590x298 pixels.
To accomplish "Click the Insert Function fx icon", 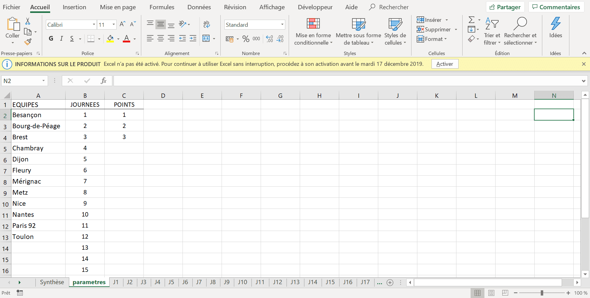I will click(x=103, y=81).
